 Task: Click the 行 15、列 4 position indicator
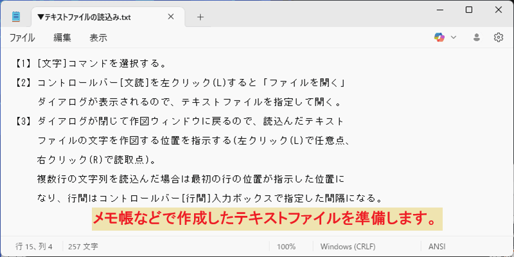tap(34, 247)
